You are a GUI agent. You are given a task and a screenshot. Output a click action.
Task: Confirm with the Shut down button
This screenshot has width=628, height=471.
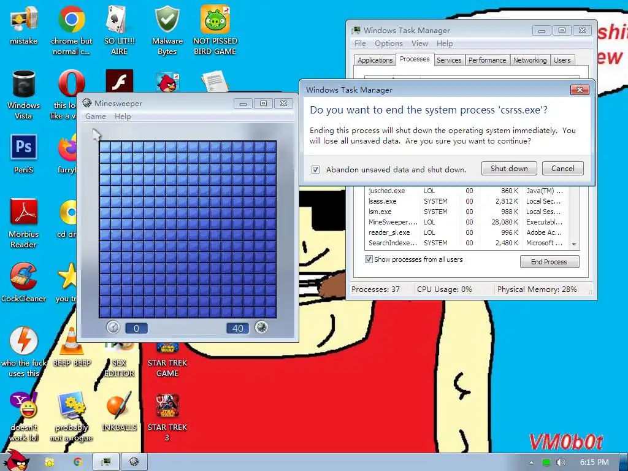[x=509, y=169]
